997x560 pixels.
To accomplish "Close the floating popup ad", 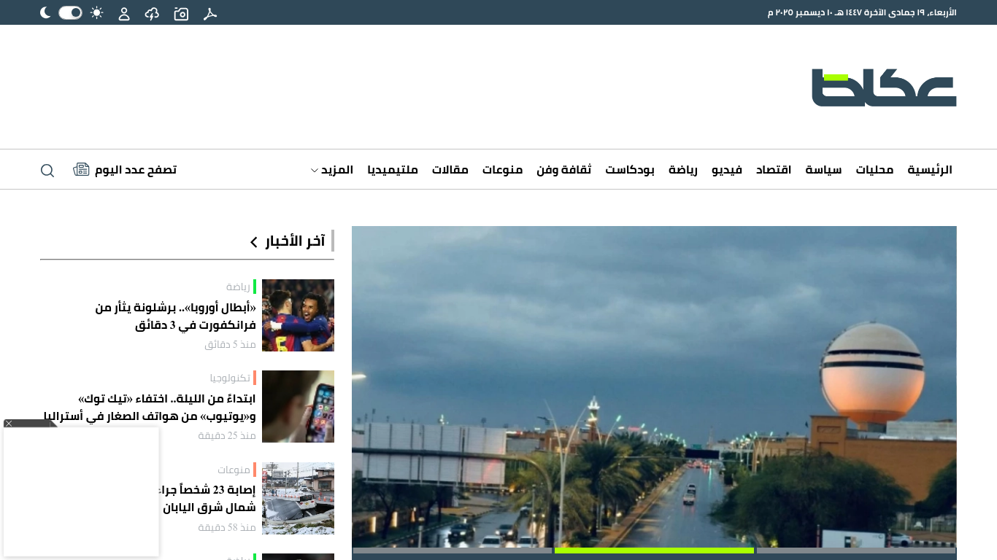I will click(9, 424).
